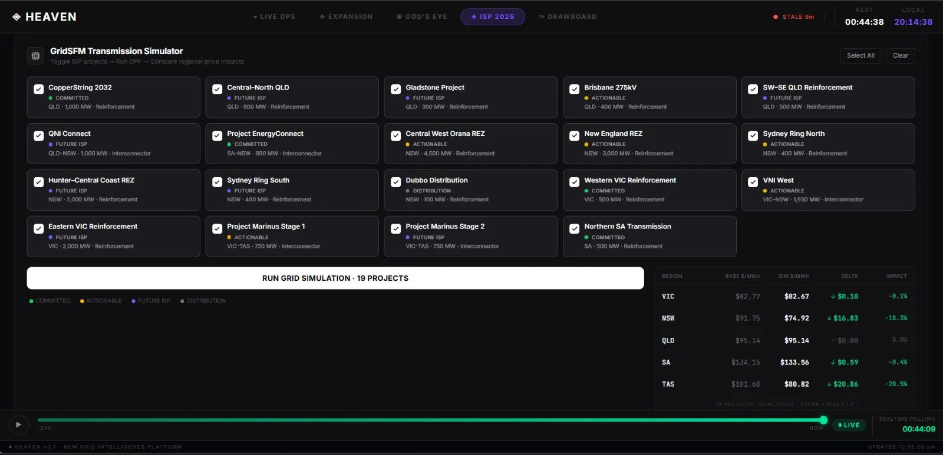943x455 pixels.
Task: Click the AEST clock 00:44:38
Action: (x=864, y=22)
